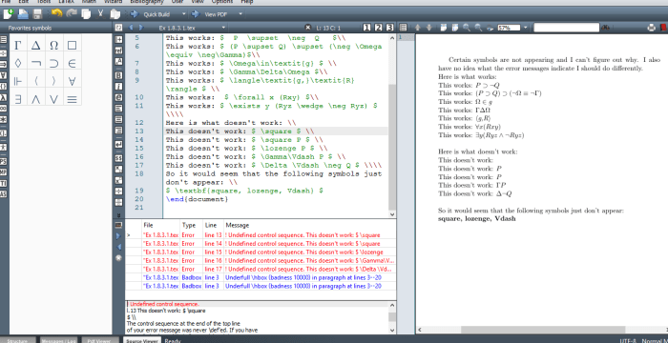The width and height of the screenshot is (668, 343).
Task: Select the line 15 \lozenge error row
Action: (x=261, y=252)
